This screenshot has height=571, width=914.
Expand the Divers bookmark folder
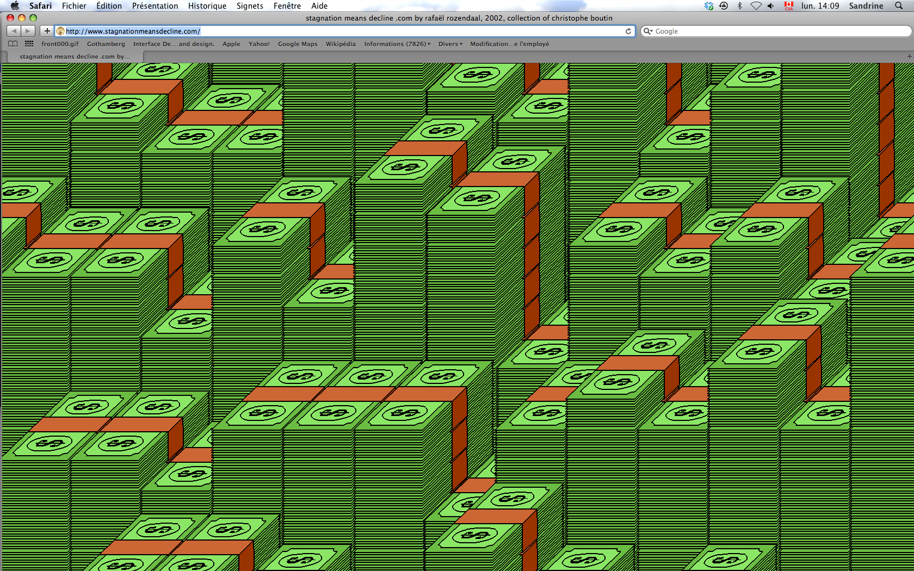pos(450,44)
